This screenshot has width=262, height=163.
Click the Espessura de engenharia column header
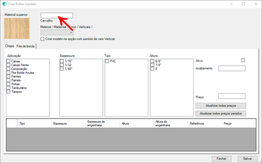tap(103, 123)
